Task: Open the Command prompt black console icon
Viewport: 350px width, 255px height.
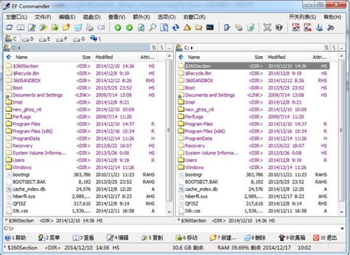Action: [210, 27]
